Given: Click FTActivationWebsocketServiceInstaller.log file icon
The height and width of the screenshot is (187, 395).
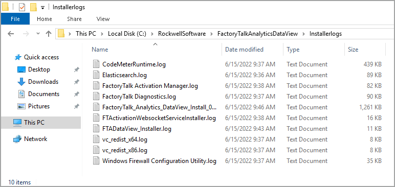Looking at the screenshot, I should (96, 118).
